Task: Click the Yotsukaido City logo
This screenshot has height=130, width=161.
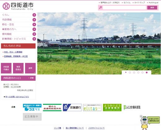Action: [x=18, y=6]
